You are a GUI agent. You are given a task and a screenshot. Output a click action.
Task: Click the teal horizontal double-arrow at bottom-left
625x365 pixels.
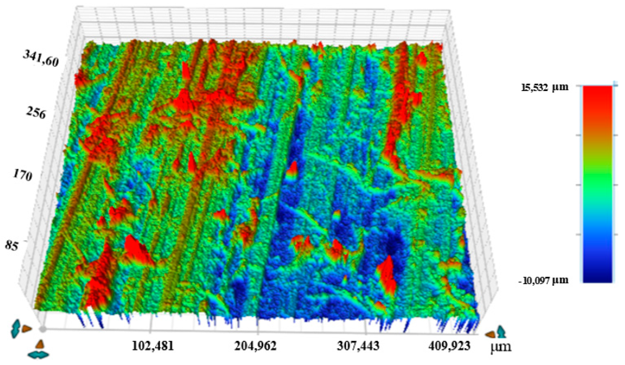38,355
